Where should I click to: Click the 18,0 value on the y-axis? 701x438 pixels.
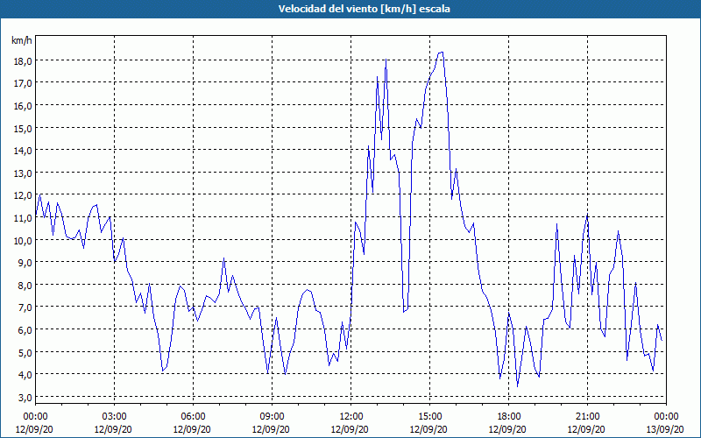point(23,61)
